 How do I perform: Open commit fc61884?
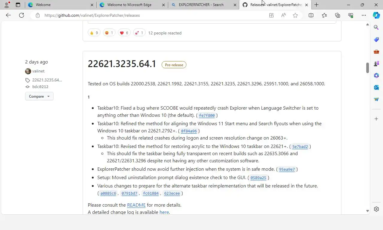click(x=151, y=193)
